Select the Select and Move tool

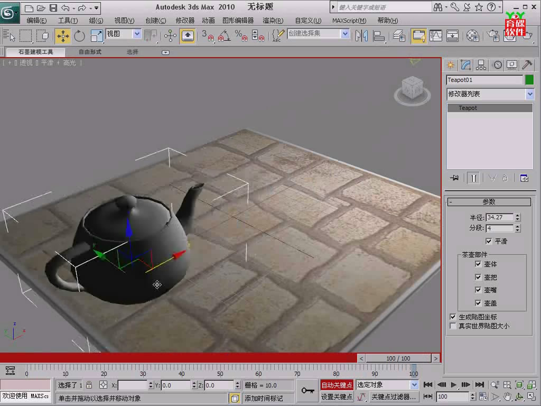click(63, 36)
